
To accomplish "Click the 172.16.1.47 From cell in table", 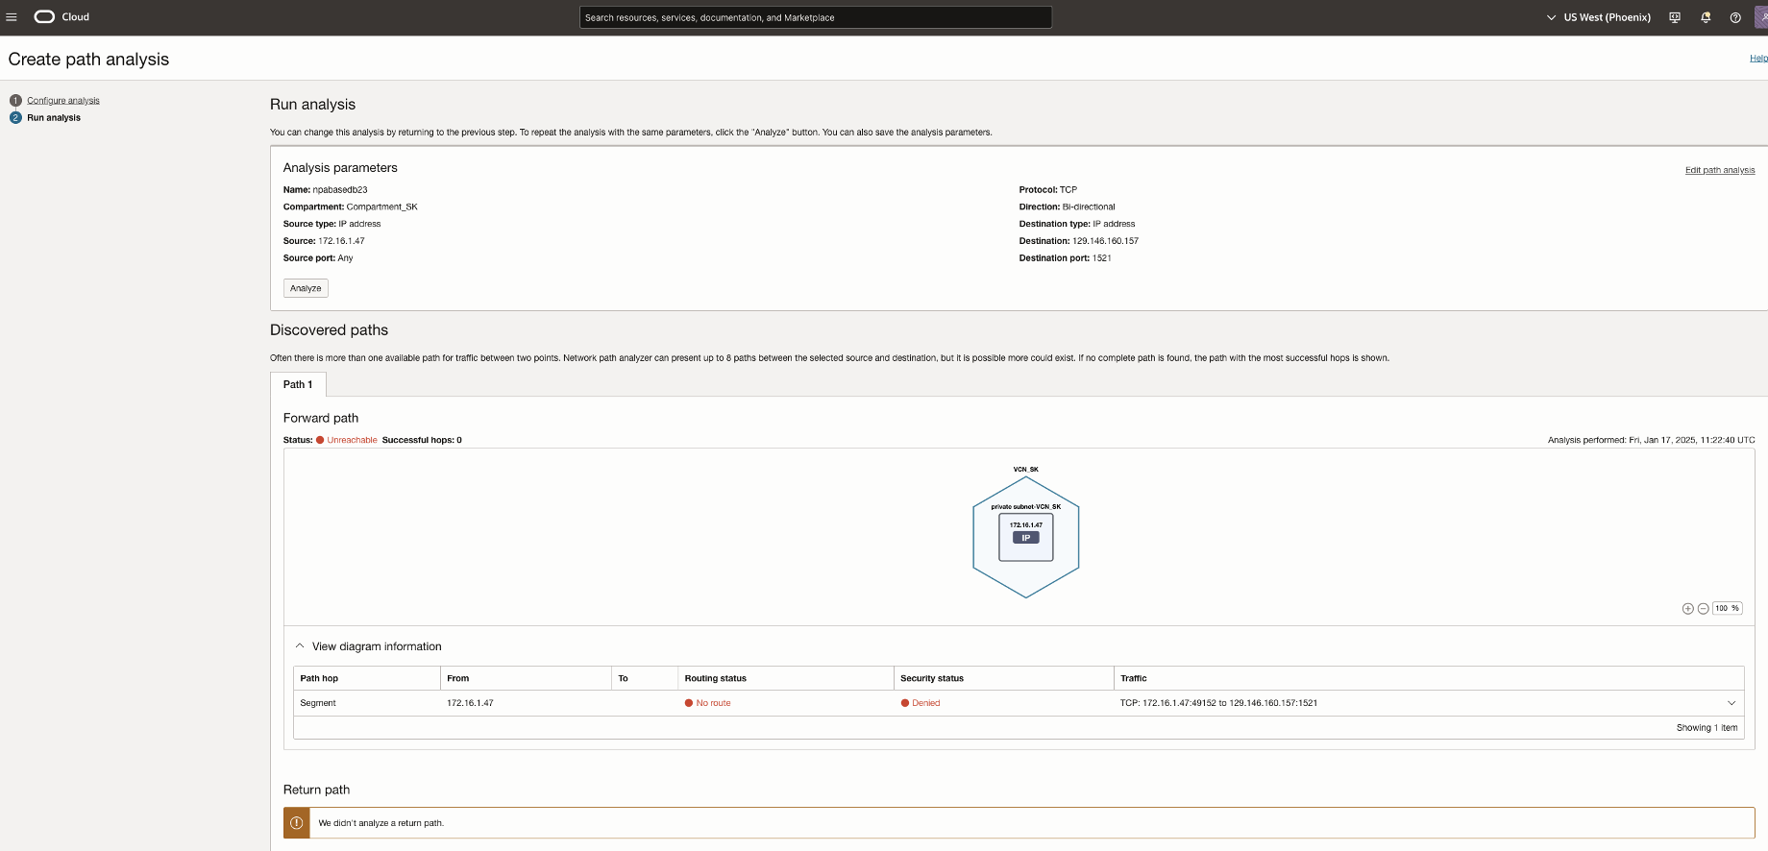I will coord(471,703).
